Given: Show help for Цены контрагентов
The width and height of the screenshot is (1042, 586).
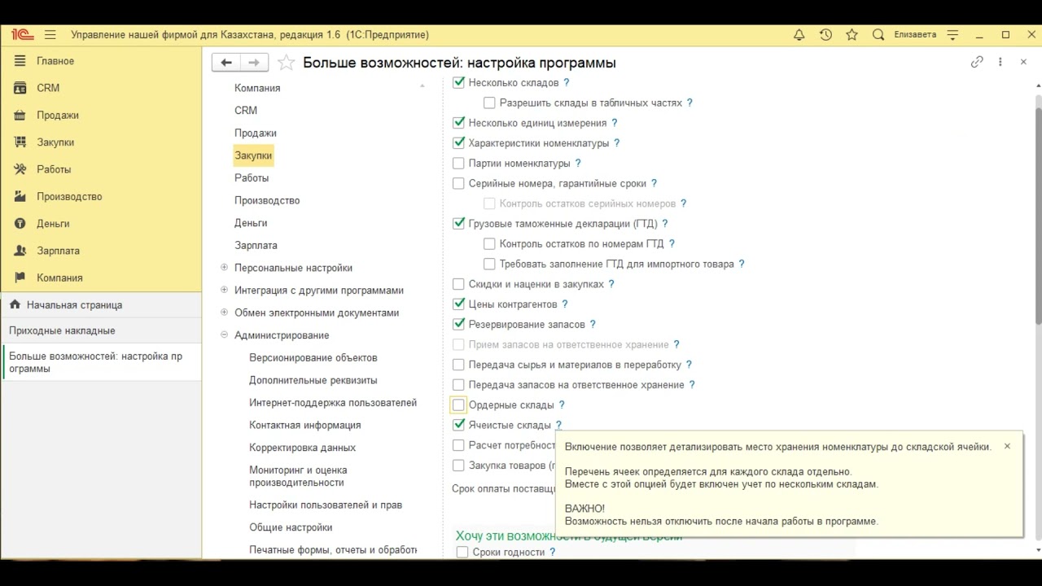Looking at the screenshot, I should tap(565, 304).
